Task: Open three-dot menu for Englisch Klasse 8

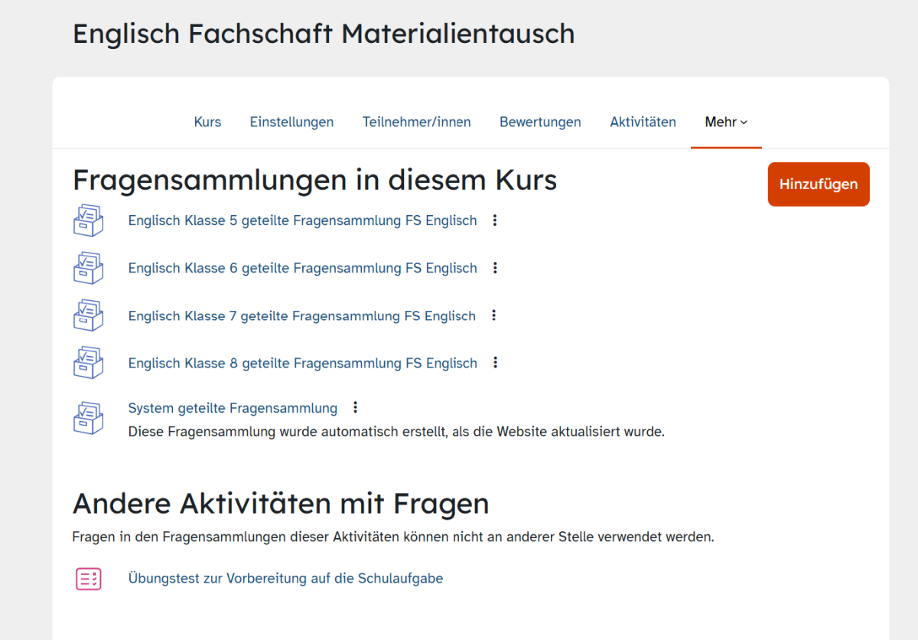Action: click(x=495, y=363)
